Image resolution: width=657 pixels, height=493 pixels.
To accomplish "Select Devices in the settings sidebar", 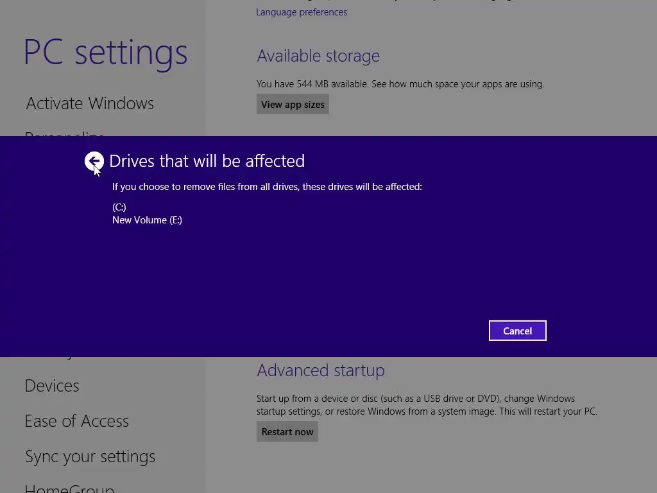I will pos(52,386).
